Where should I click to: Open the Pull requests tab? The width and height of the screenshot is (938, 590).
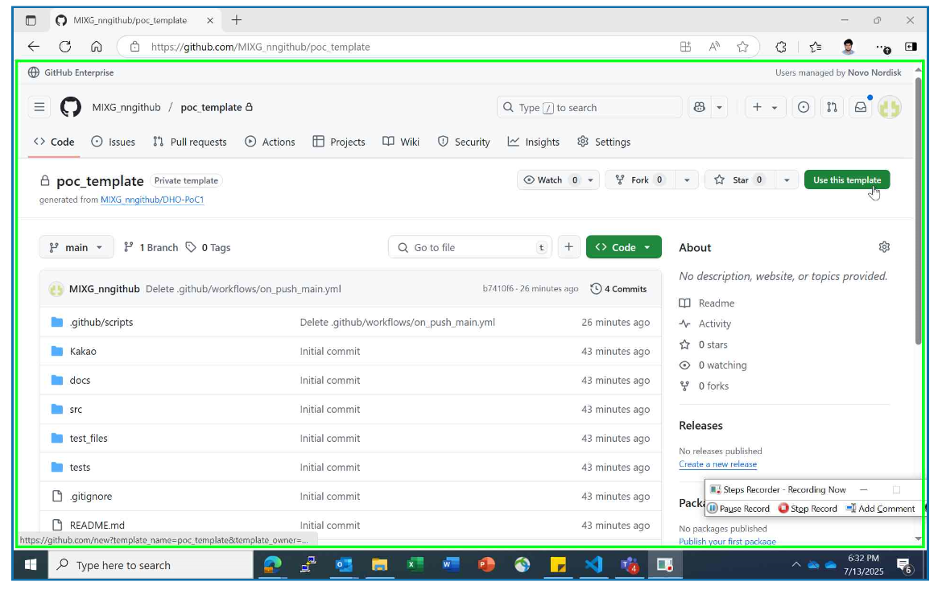(190, 142)
